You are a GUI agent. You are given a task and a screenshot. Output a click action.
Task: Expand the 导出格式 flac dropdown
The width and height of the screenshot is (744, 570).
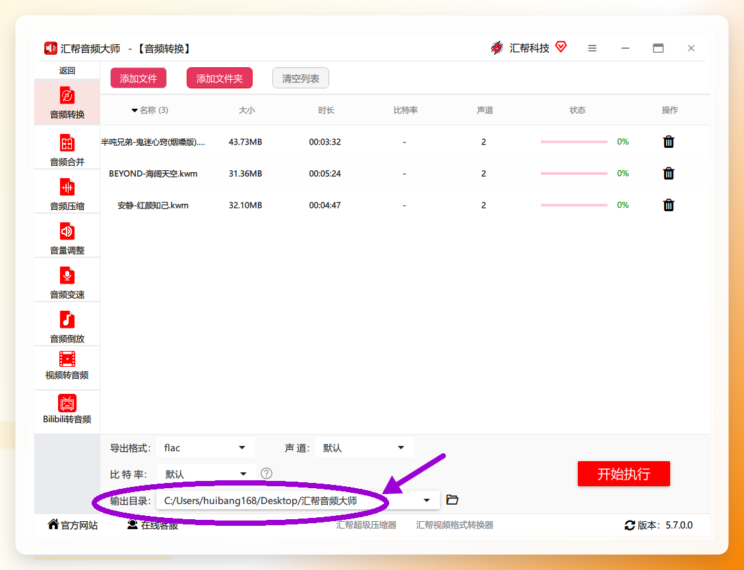tap(205, 447)
